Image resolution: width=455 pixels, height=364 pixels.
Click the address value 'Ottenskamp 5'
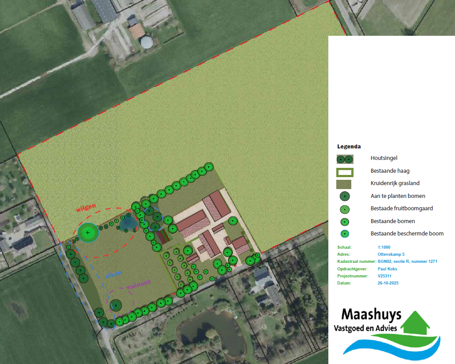coord(391,254)
